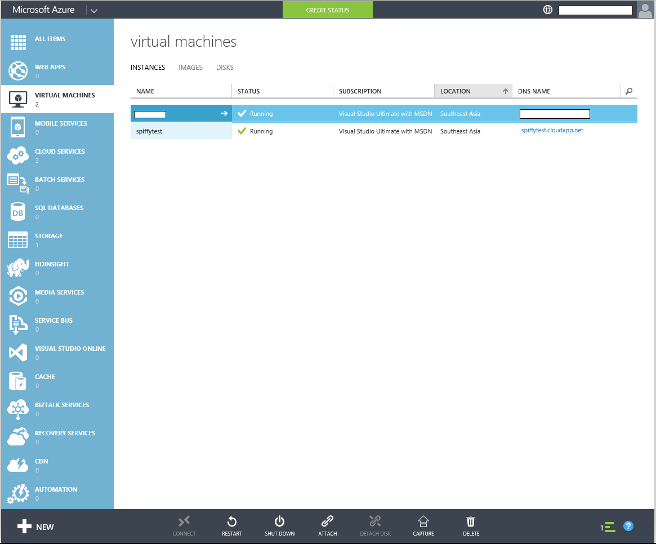This screenshot has height=544, width=656.
Task: Capture the selected VM image
Action: point(423,526)
